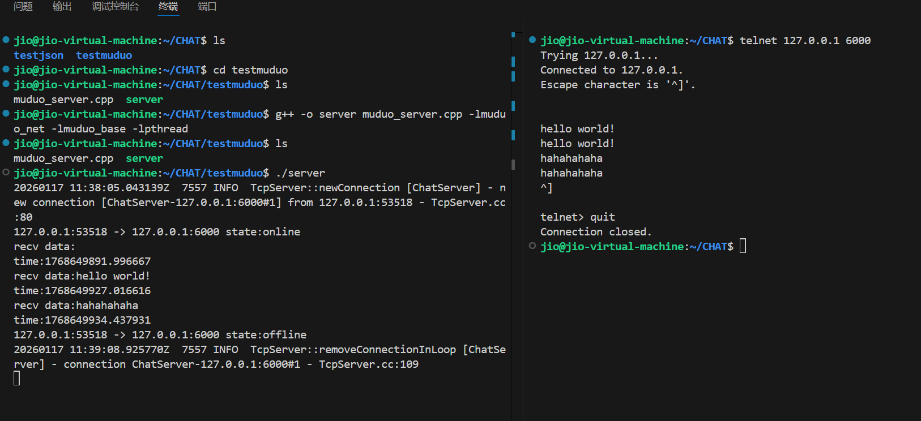Show the 调试控制台 tab
921x421 pixels.
[115, 6]
